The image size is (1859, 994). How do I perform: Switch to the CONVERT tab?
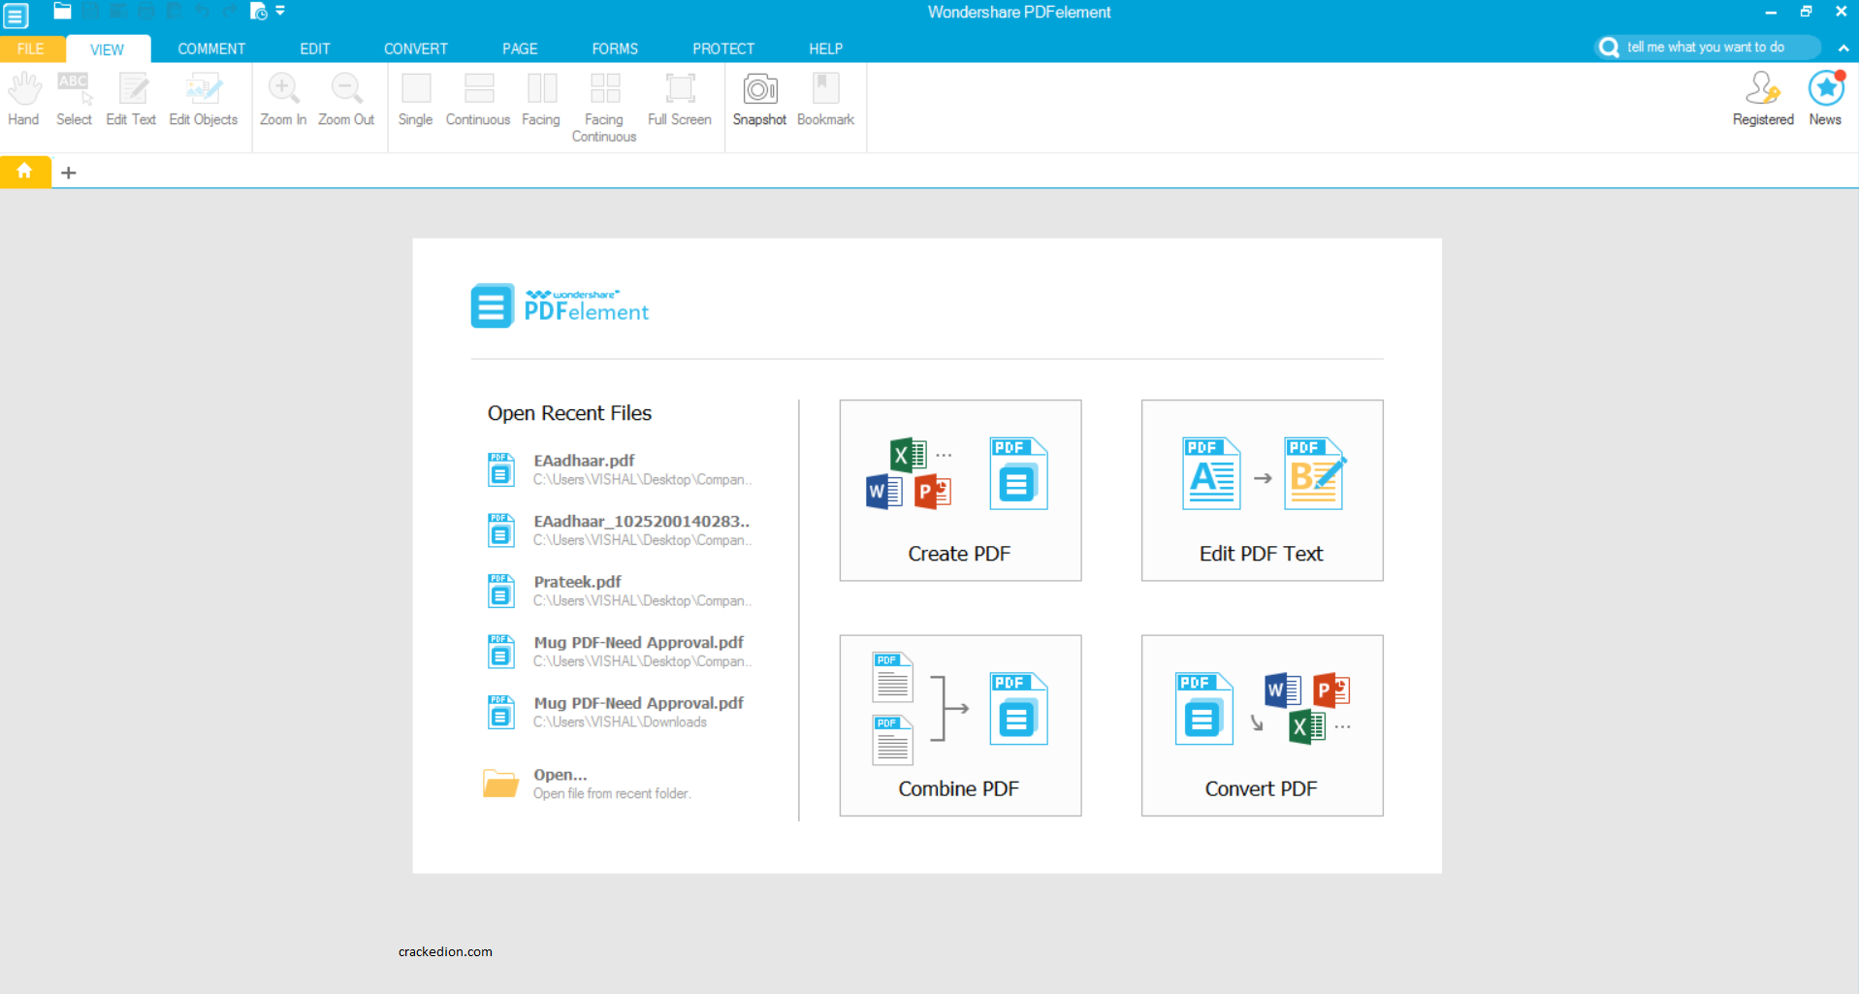[x=416, y=48]
